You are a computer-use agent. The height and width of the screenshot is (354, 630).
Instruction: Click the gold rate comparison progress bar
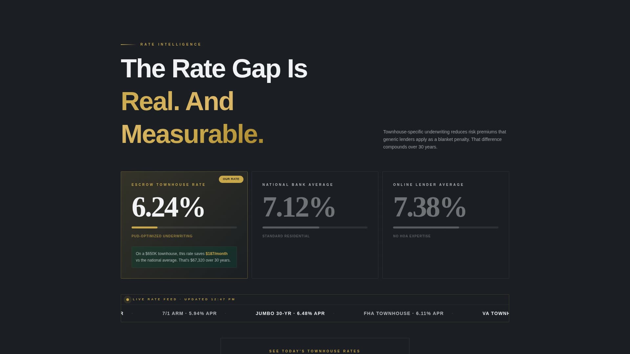[144, 227]
